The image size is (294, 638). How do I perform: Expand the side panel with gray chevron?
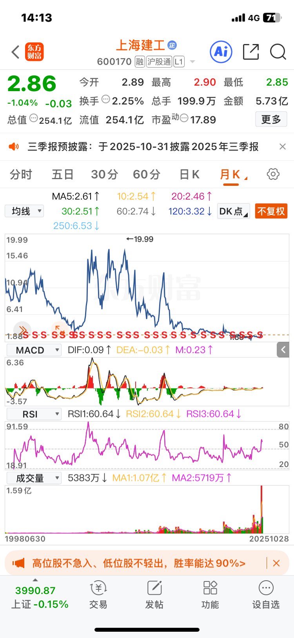283,349
